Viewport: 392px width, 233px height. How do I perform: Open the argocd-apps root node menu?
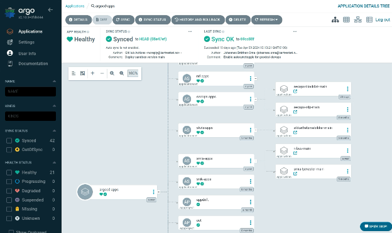pyautogui.click(x=153, y=192)
